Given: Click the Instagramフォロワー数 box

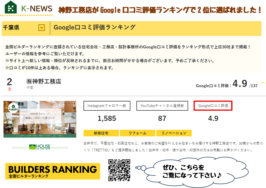Looking at the screenshot, I should pos(107,106).
